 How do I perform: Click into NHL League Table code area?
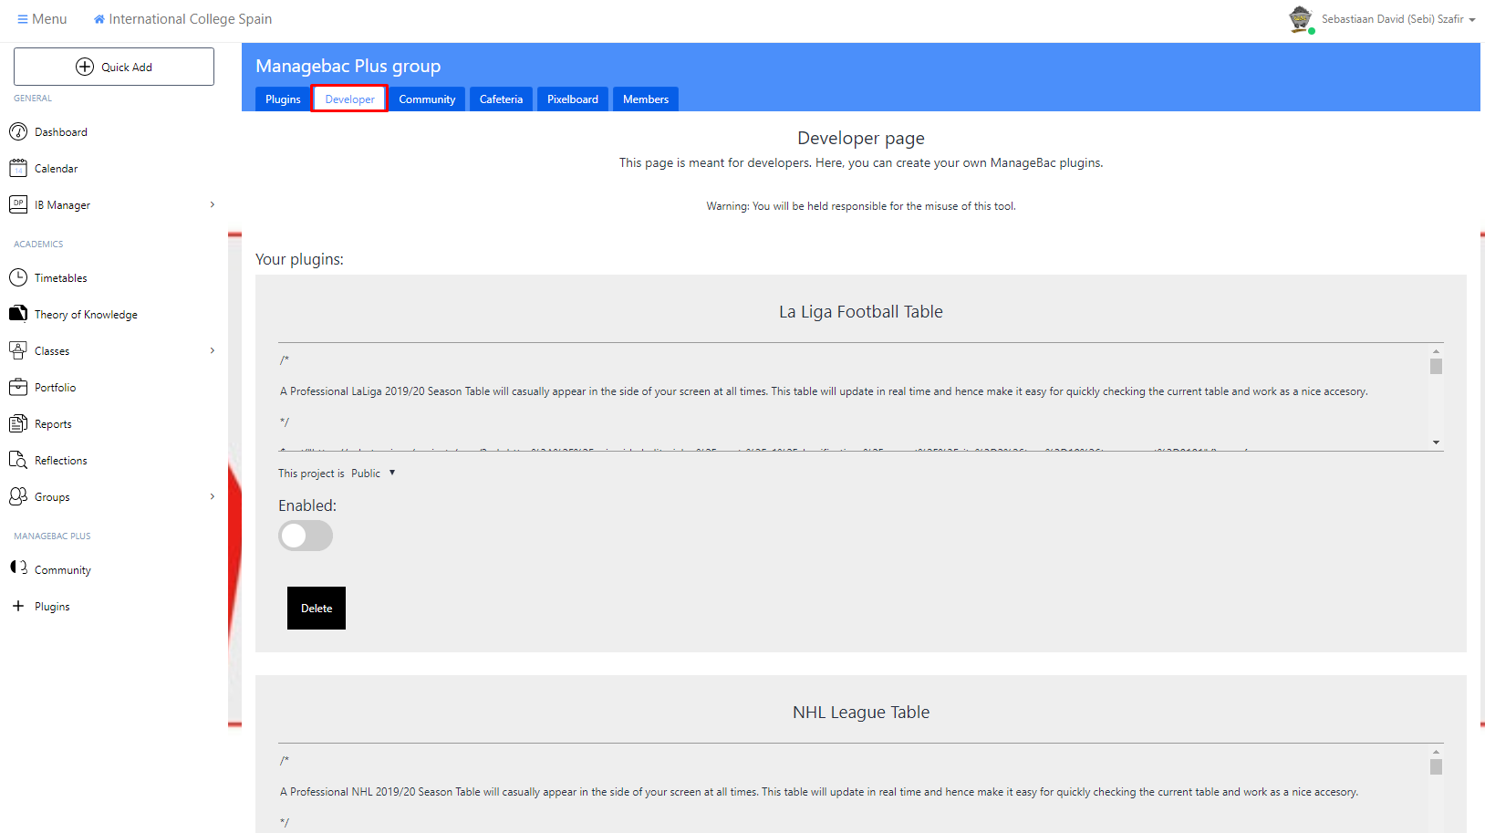coord(854,788)
